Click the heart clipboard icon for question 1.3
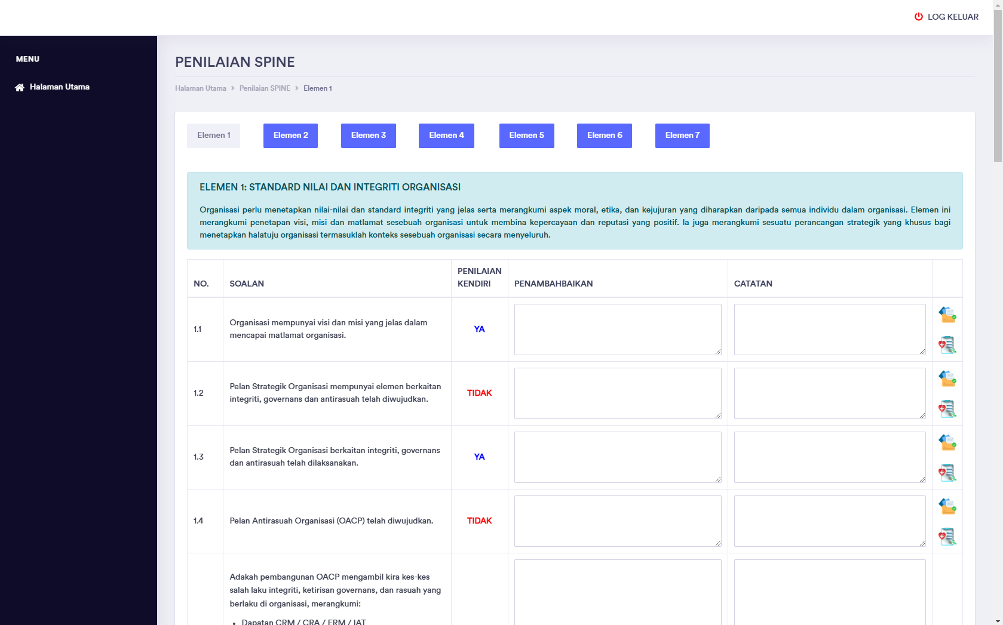Screen dimensions: 1003x625 (x=947, y=473)
